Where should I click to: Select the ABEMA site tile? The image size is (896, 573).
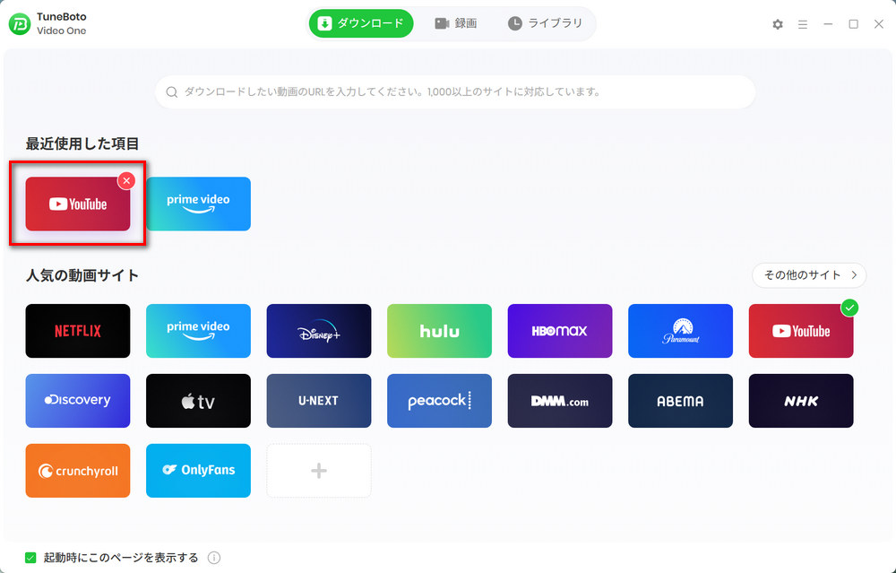tap(681, 401)
